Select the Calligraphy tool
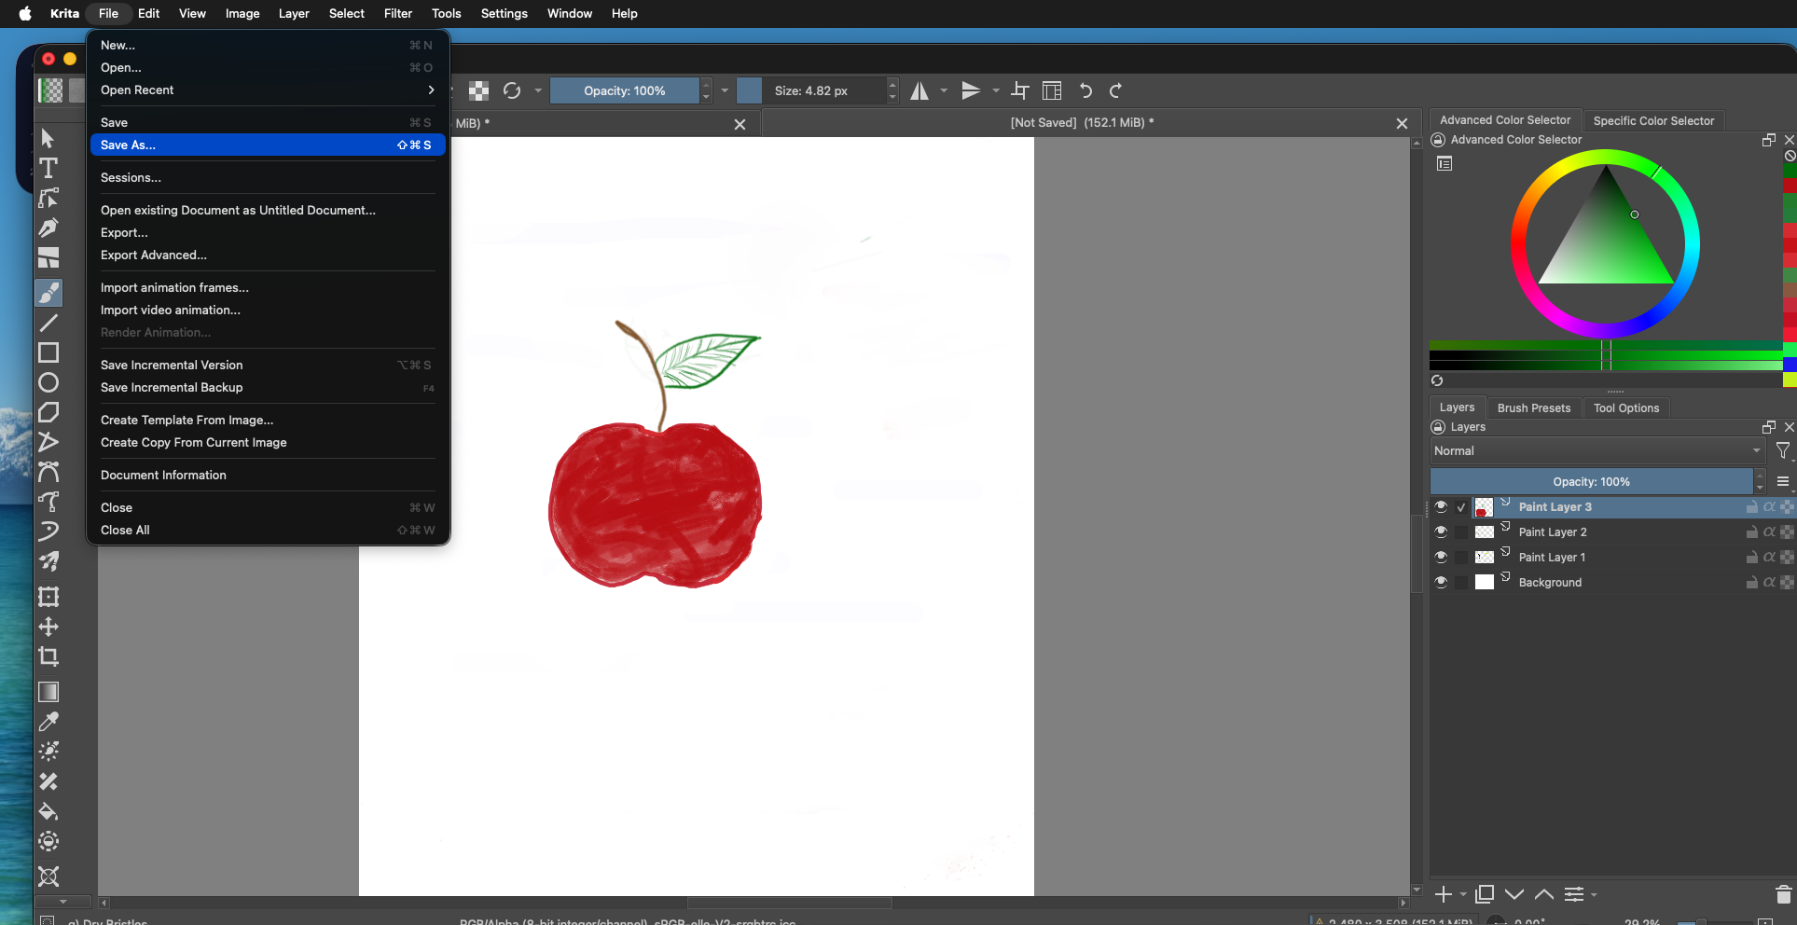1797x925 pixels. (48, 228)
